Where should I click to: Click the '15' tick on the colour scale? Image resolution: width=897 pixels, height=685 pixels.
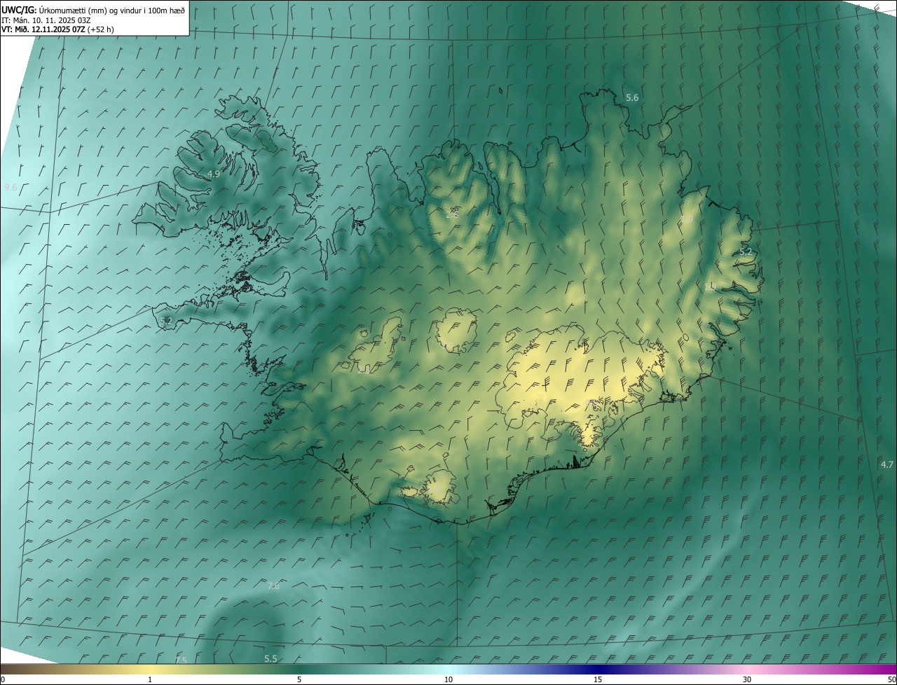pyautogui.click(x=598, y=680)
